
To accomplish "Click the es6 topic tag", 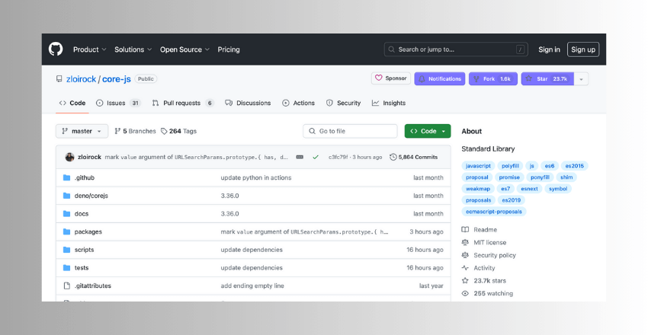I will (549, 166).
